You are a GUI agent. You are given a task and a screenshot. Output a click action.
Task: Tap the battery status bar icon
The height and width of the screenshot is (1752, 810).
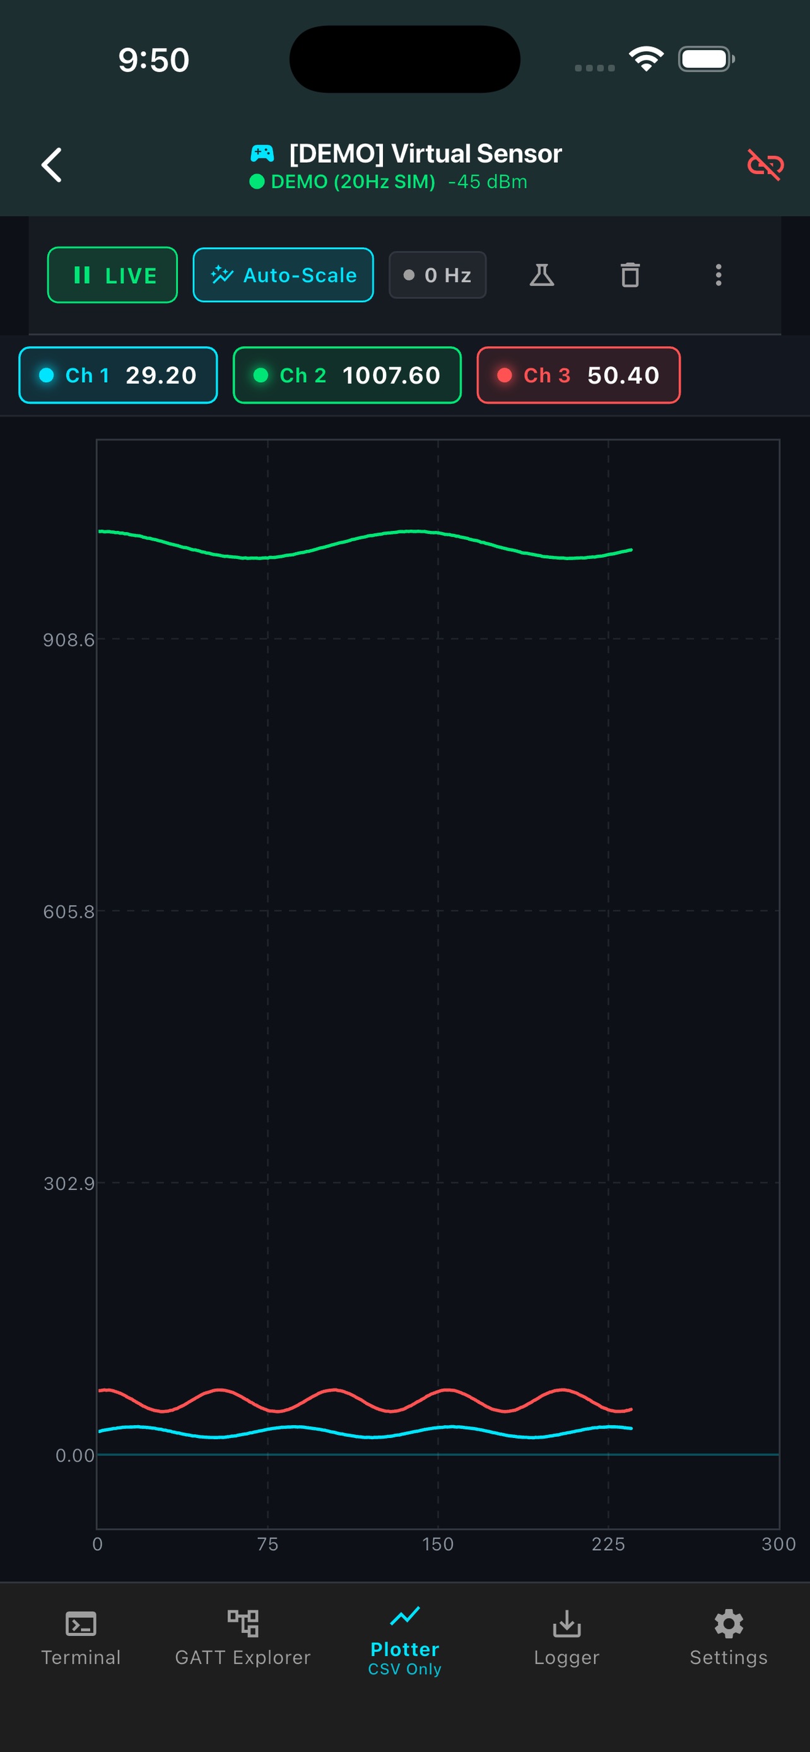tap(707, 59)
